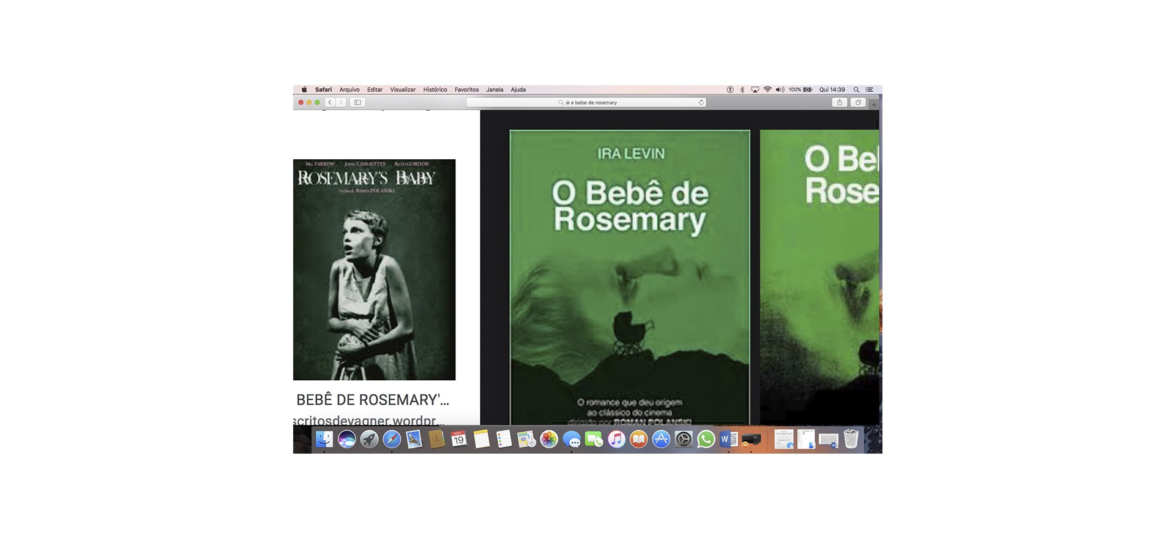Click the battery 100% indicator
This screenshot has width=1175, height=551.
[x=800, y=89]
